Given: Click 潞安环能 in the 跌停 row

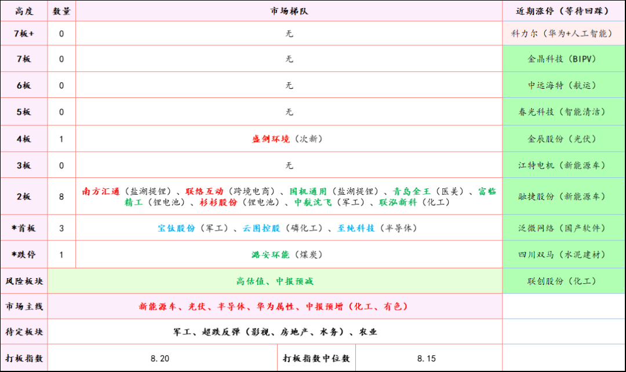Looking at the screenshot, I should (x=270, y=254).
